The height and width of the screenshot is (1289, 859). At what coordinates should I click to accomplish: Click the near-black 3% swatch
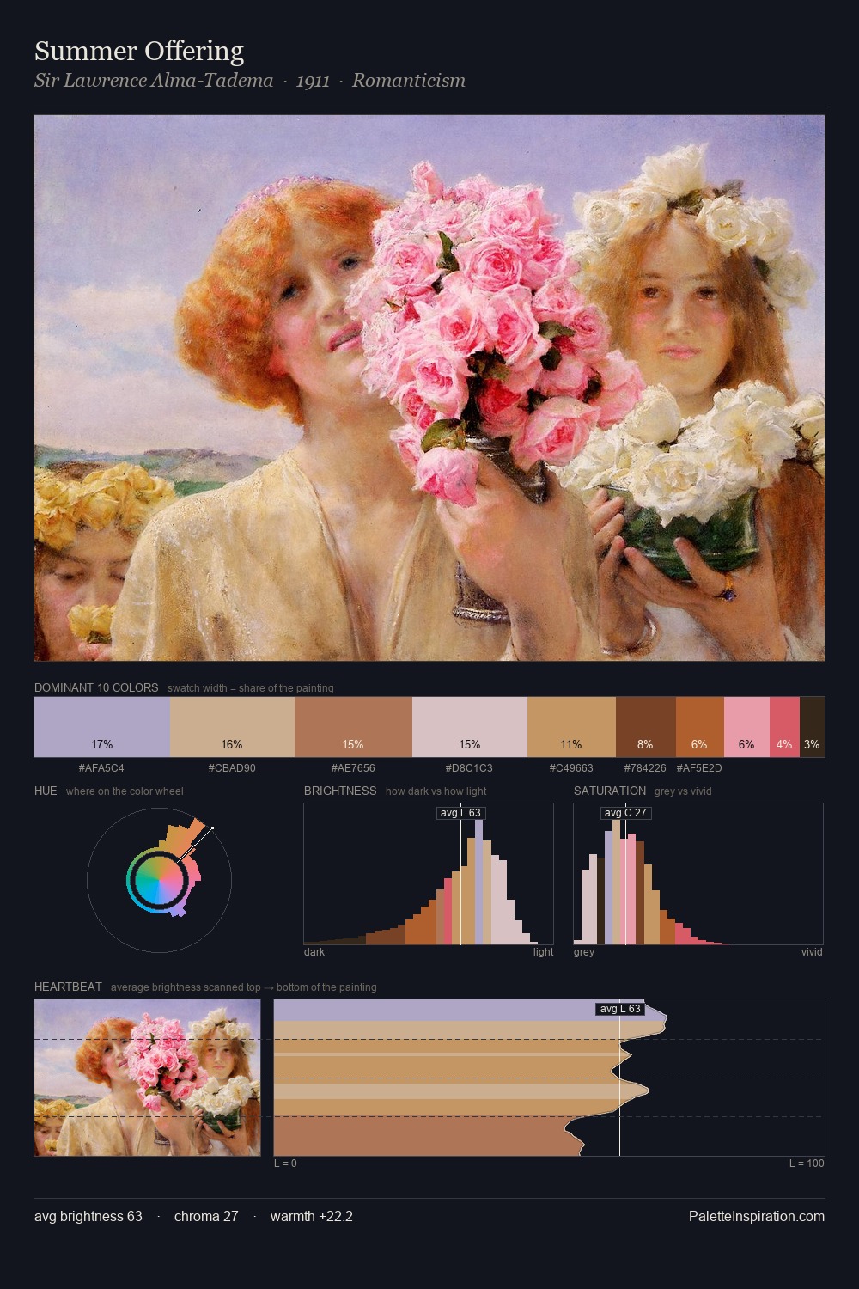click(812, 727)
